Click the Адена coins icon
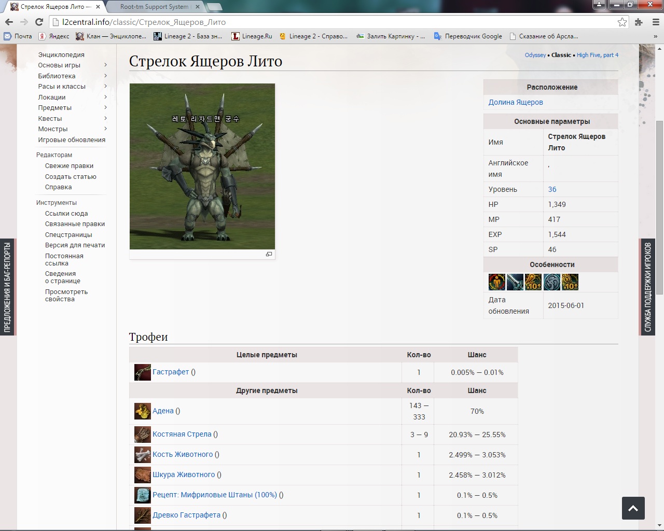This screenshot has height=531, width=664. click(143, 411)
